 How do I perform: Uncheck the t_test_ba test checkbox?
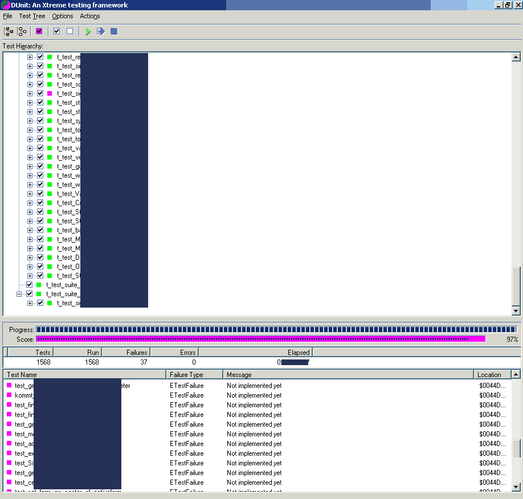[x=40, y=230]
